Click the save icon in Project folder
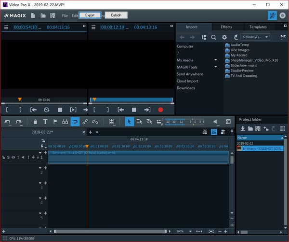 259,128
